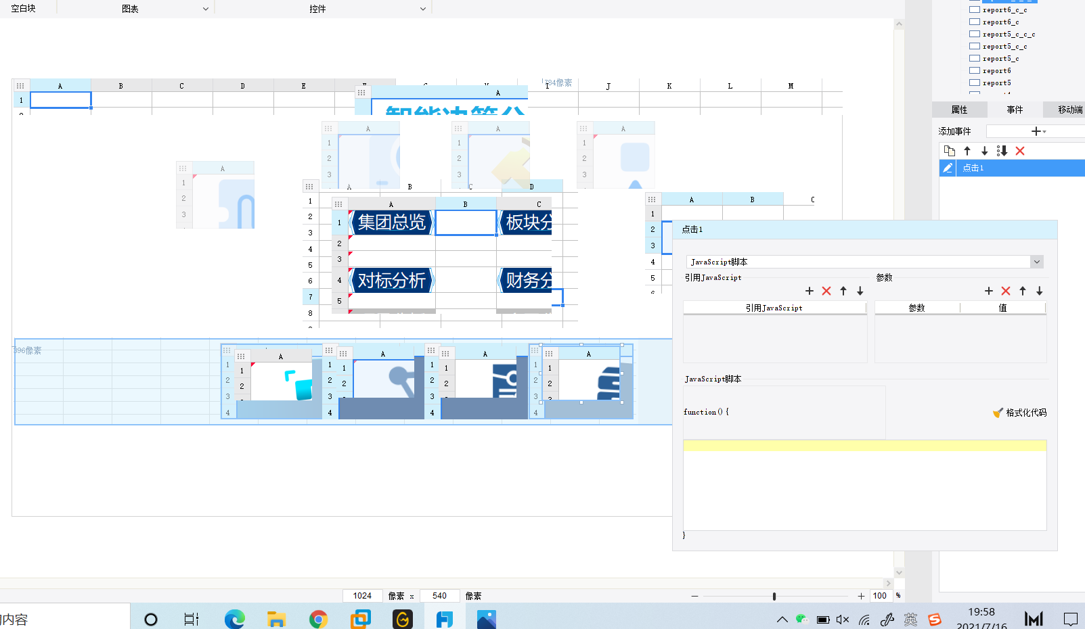Open the Sogou input method tray icon
Image resolution: width=1085 pixels, height=629 pixels.
(935, 619)
